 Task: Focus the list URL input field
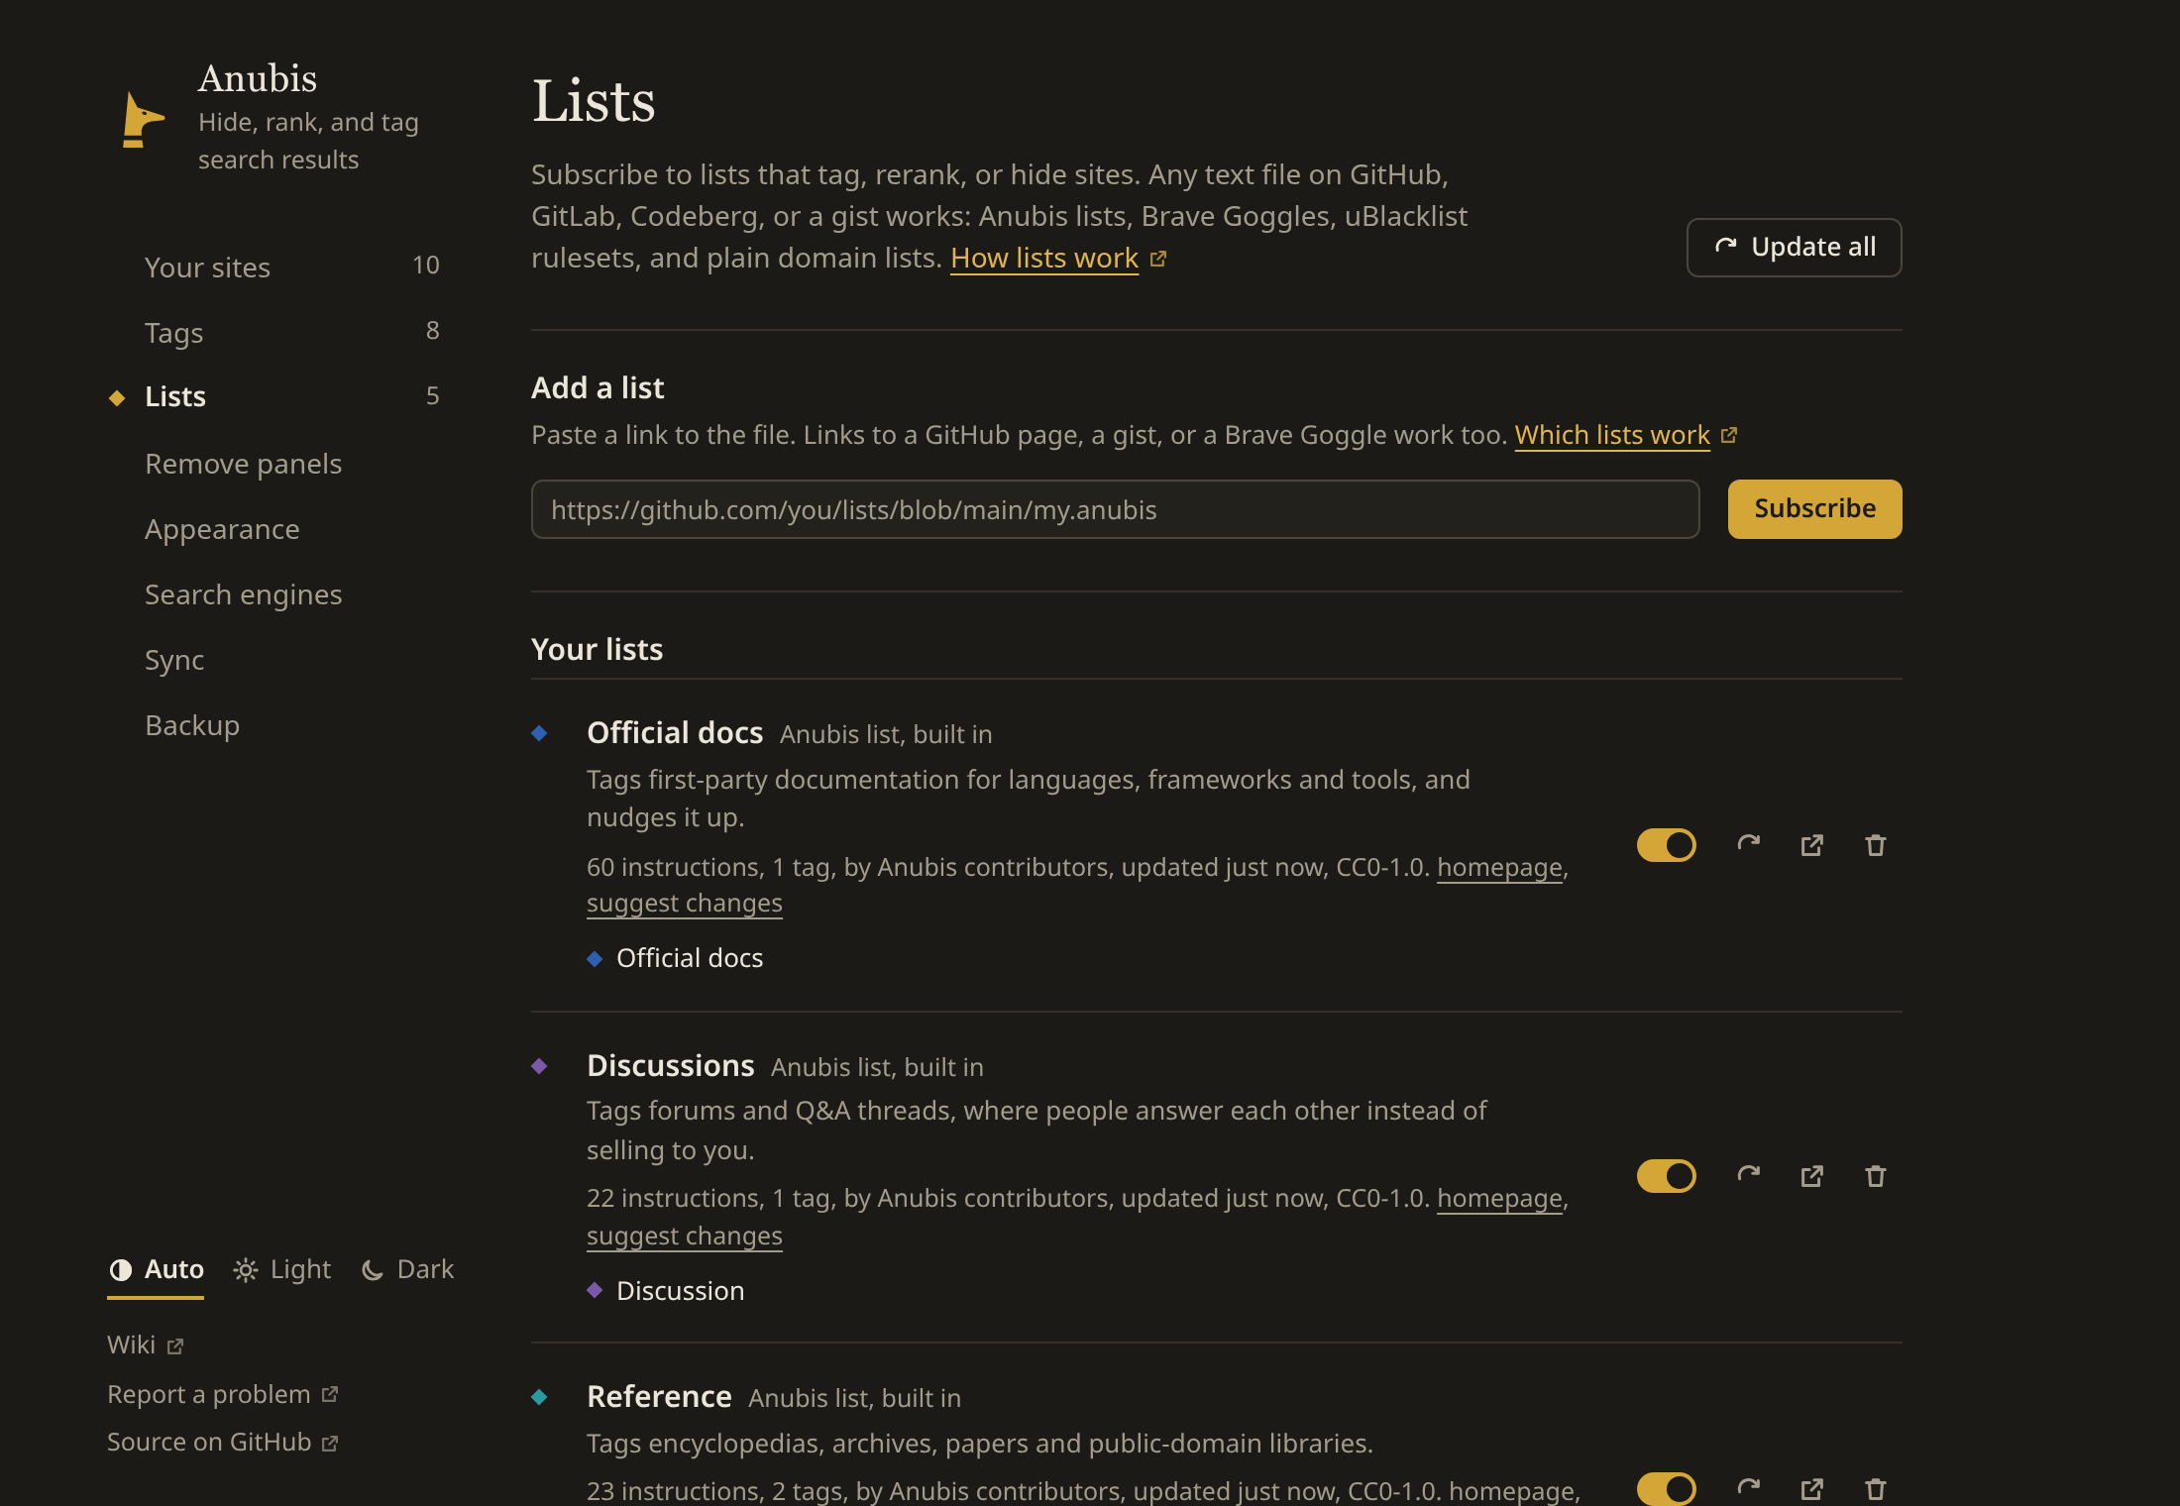pos(1115,509)
